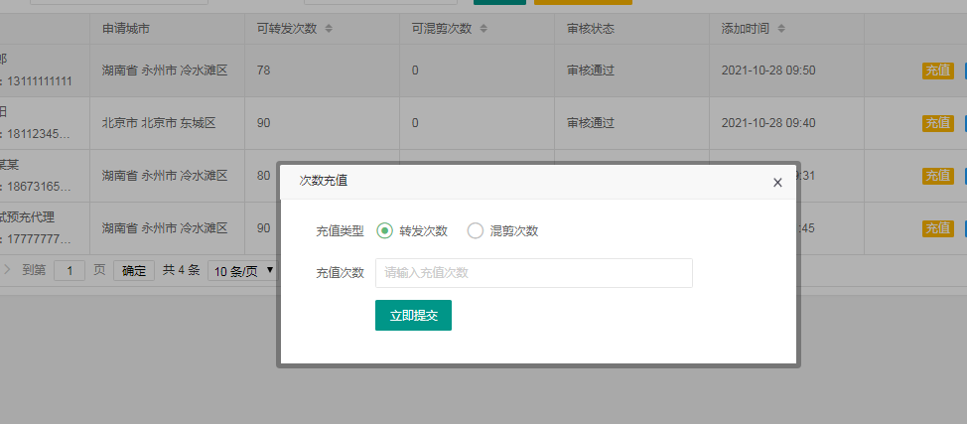This screenshot has width=967, height=424.
Task: Click the 次数充值 dialog title
Action: click(x=323, y=181)
